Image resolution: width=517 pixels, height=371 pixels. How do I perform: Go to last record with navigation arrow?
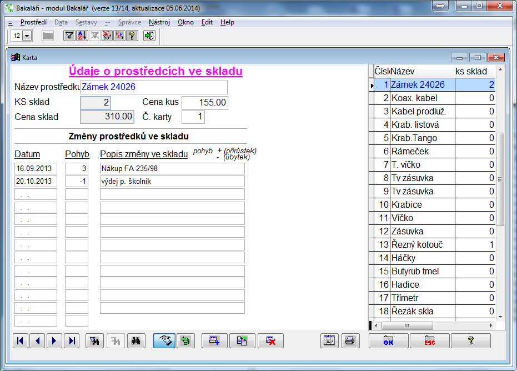(x=72, y=341)
